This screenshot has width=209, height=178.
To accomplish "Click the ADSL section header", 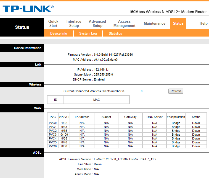I will point(22,153).
